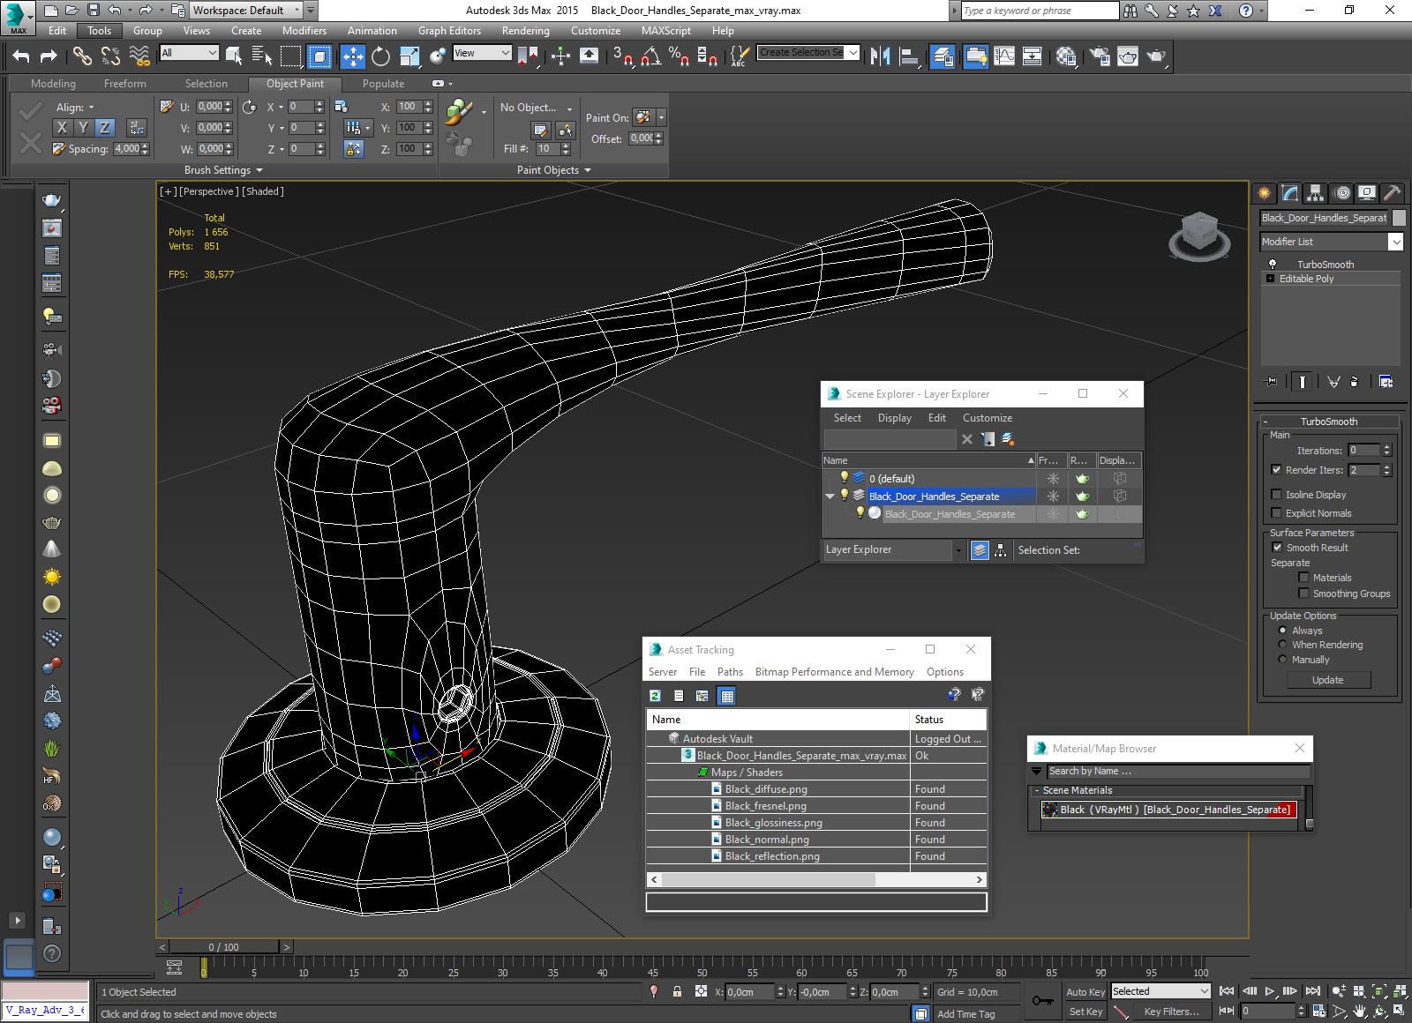Open the Graph Editors menu
Image resolution: width=1412 pixels, height=1023 pixels.
click(x=449, y=31)
